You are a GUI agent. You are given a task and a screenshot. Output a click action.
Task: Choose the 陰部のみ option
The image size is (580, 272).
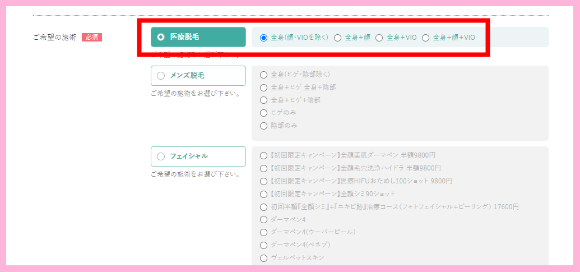pyautogui.click(x=279, y=126)
